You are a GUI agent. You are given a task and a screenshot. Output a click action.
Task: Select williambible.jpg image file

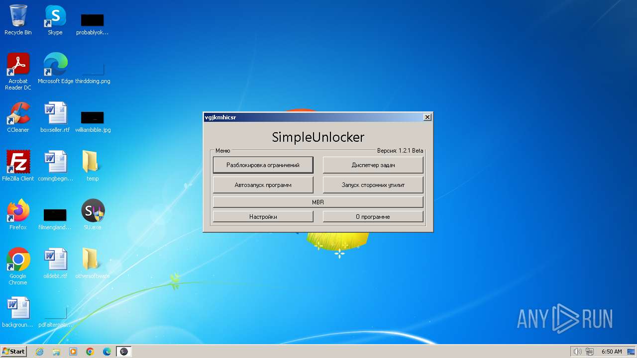pyautogui.click(x=93, y=121)
